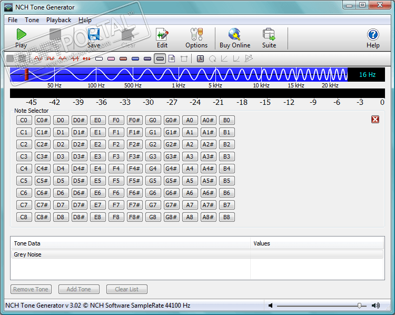Open the File menu

click(x=13, y=20)
